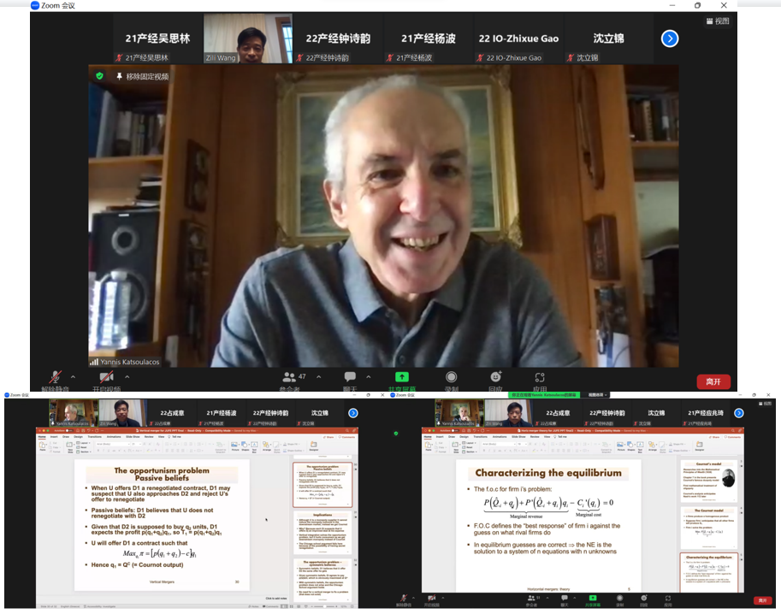Select 21产经应兆琦 participant tile in bottom-right window

[706, 413]
